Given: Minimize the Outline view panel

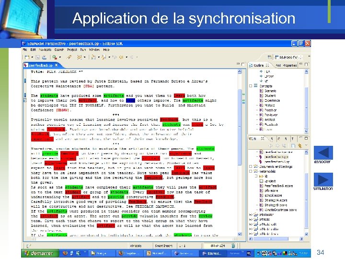Looking at the screenshot, I should (301, 64).
